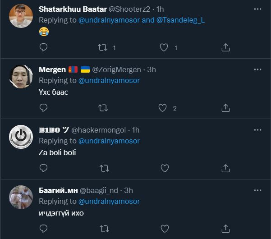Image resolution: width=271 pixels, height=239 pixels.
Task: Reply to Mergen's tweet
Action: pyautogui.click(x=44, y=108)
